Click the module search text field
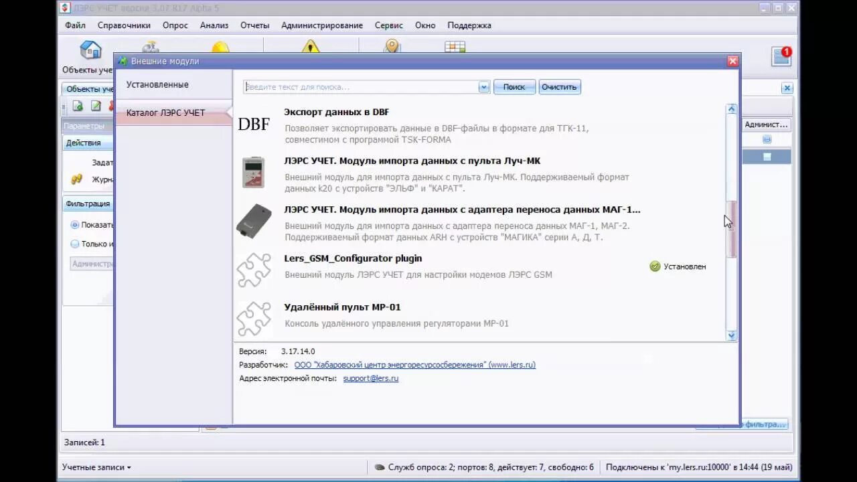This screenshot has height=482, width=857. click(x=362, y=87)
